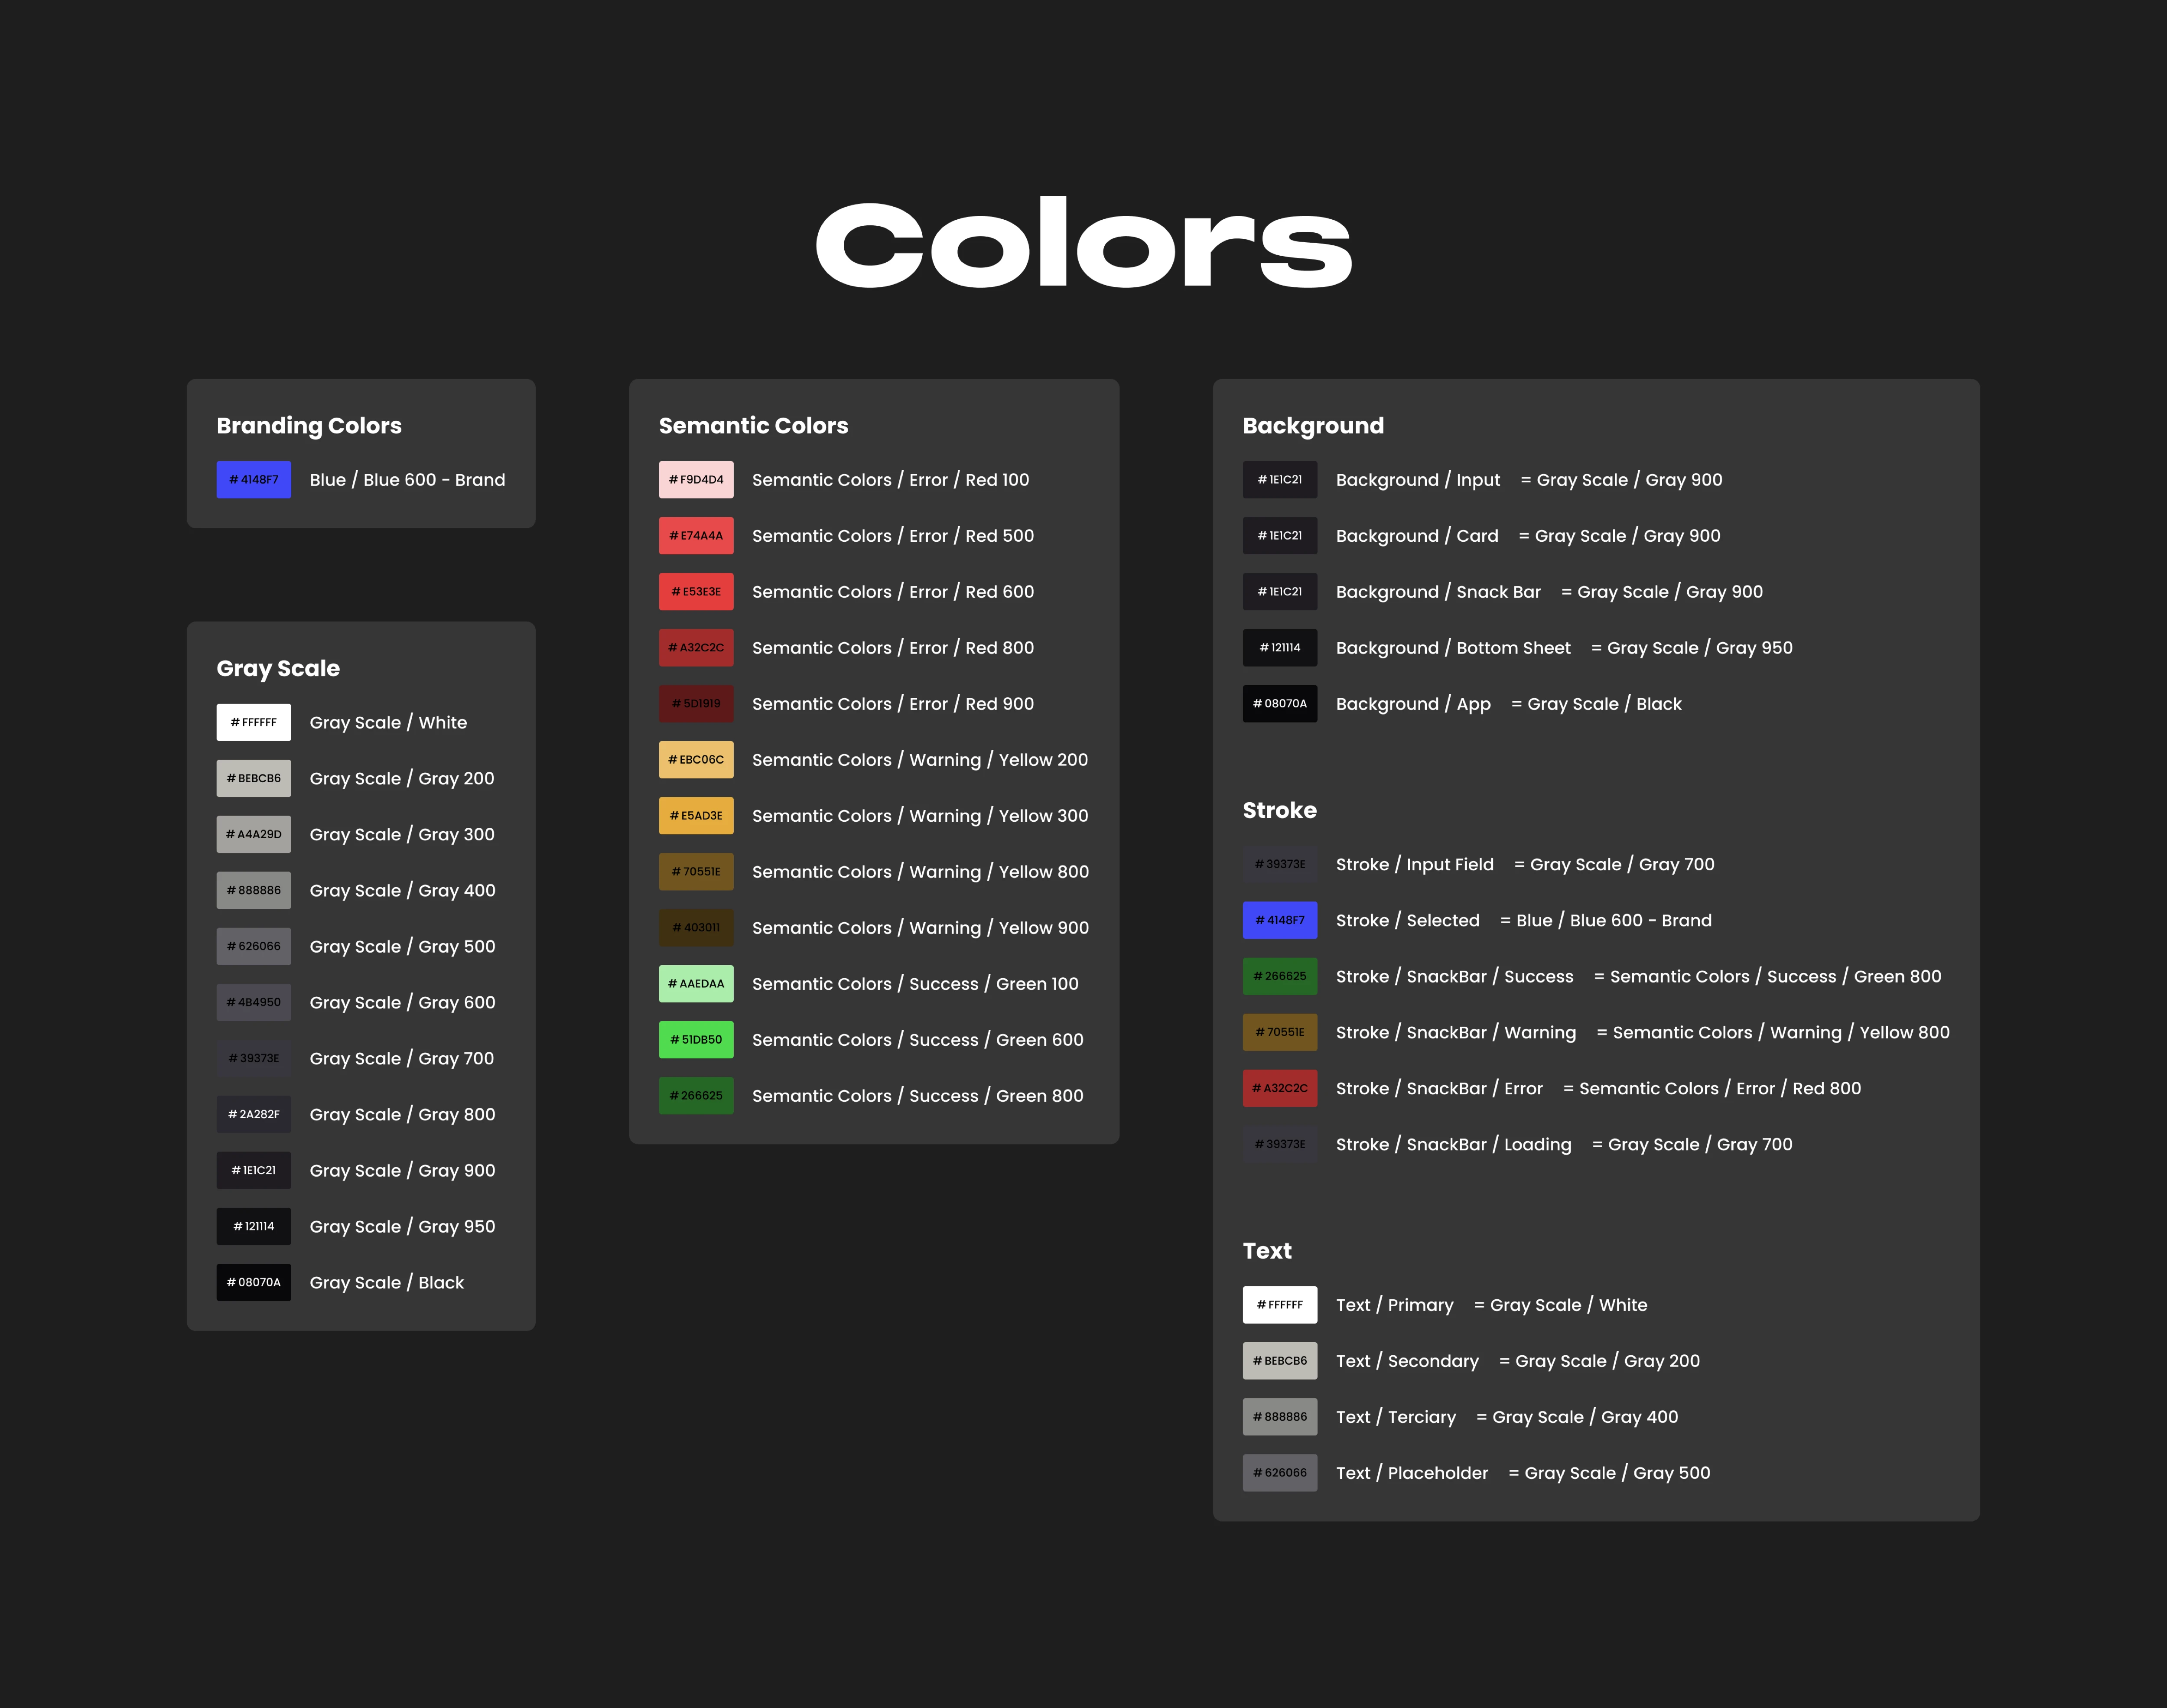
Task: Click the 'Text / Placeholder' label
Action: [x=1412, y=1473]
